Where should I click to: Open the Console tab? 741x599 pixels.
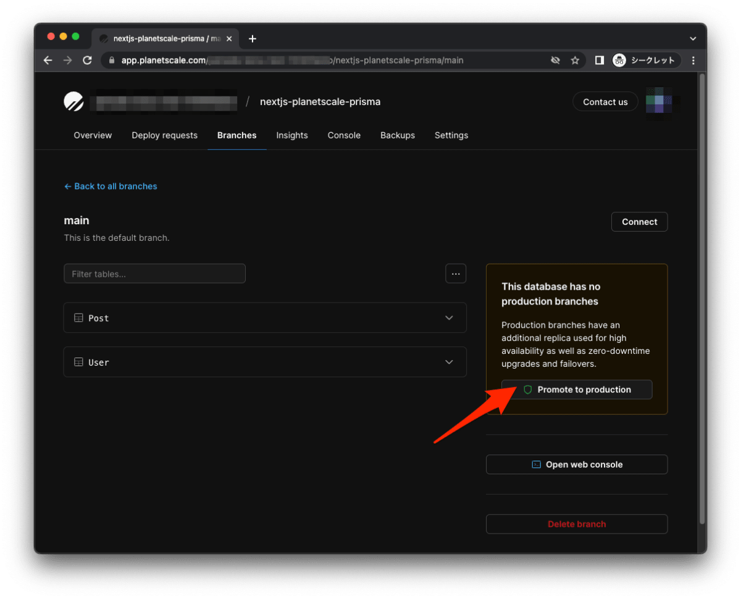344,135
